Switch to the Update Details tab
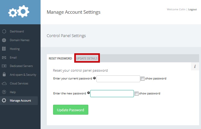 [x=87, y=59]
